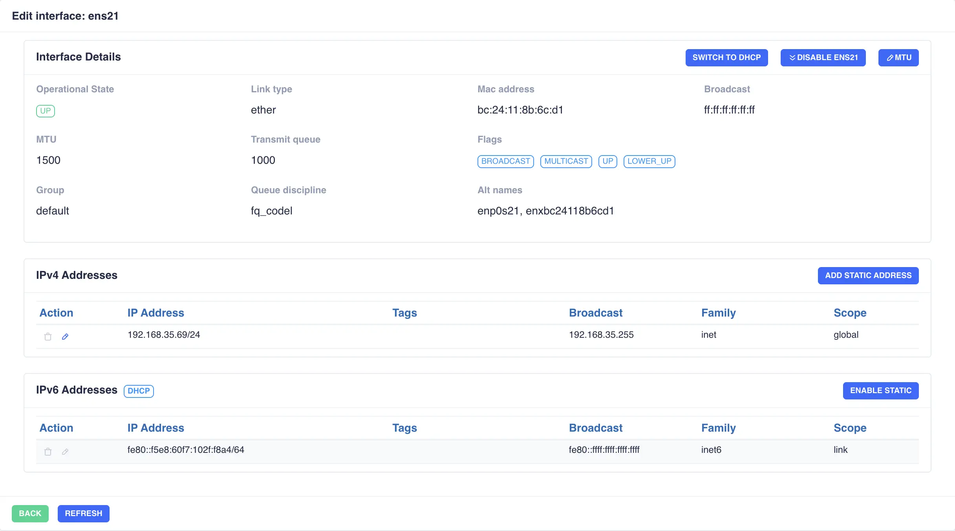
Task: Click the queue discipline fq_codel
Action: 272,211
